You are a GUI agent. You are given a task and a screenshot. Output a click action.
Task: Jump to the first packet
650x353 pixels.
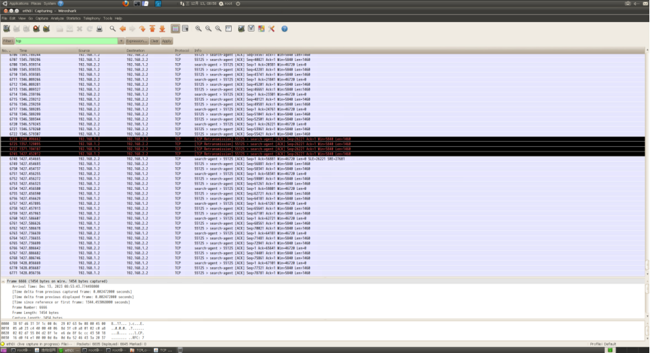coord(152,29)
